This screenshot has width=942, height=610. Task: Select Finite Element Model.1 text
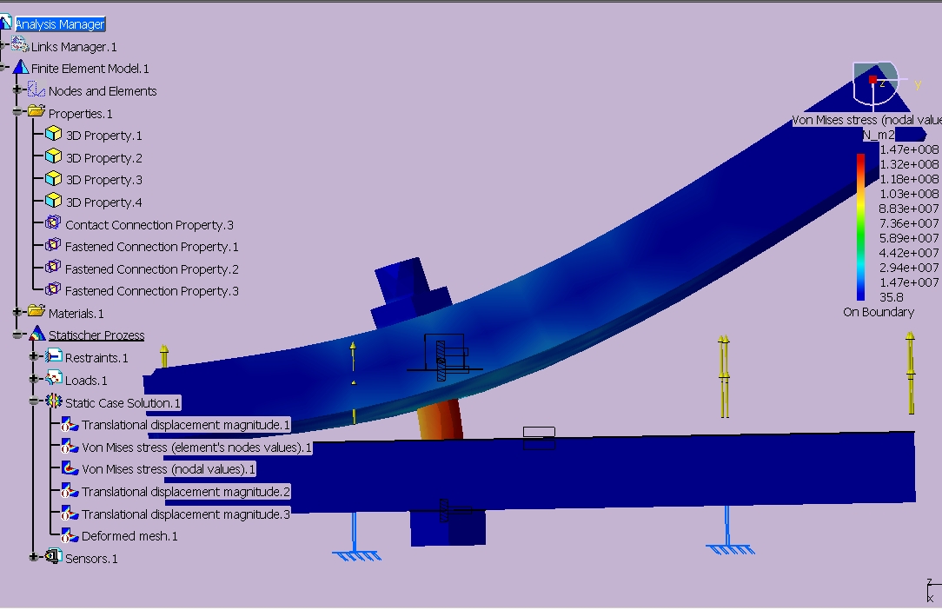click(90, 69)
